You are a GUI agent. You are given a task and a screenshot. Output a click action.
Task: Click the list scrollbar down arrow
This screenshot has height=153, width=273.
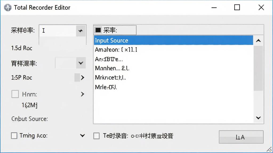(x=258, y=118)
